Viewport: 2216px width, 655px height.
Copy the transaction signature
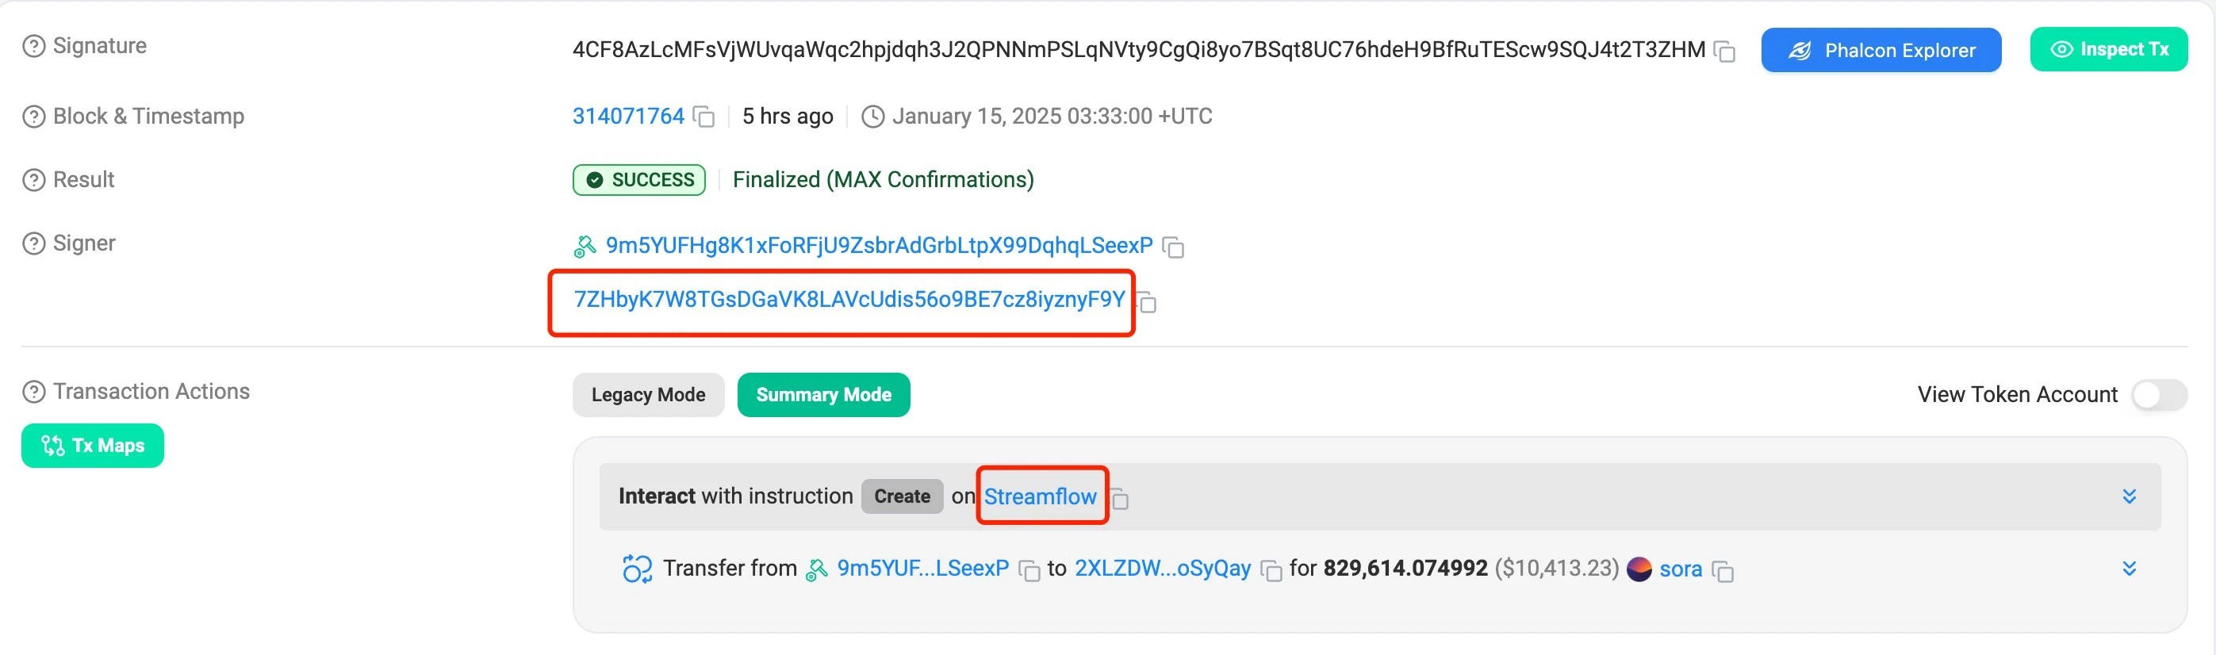click(1724, 52)
